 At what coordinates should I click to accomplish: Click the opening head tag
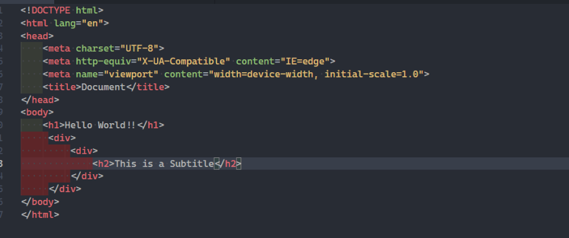point(38,36)
